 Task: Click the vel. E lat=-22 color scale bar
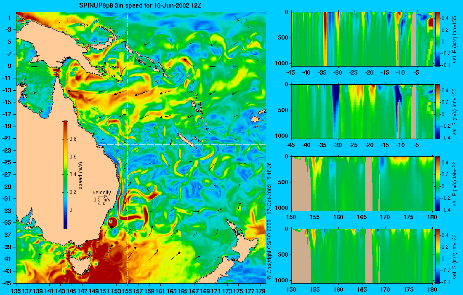[x=438, y=184]
